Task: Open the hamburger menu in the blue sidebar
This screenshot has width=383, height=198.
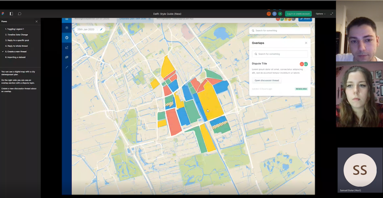Action: pos(67,19)
